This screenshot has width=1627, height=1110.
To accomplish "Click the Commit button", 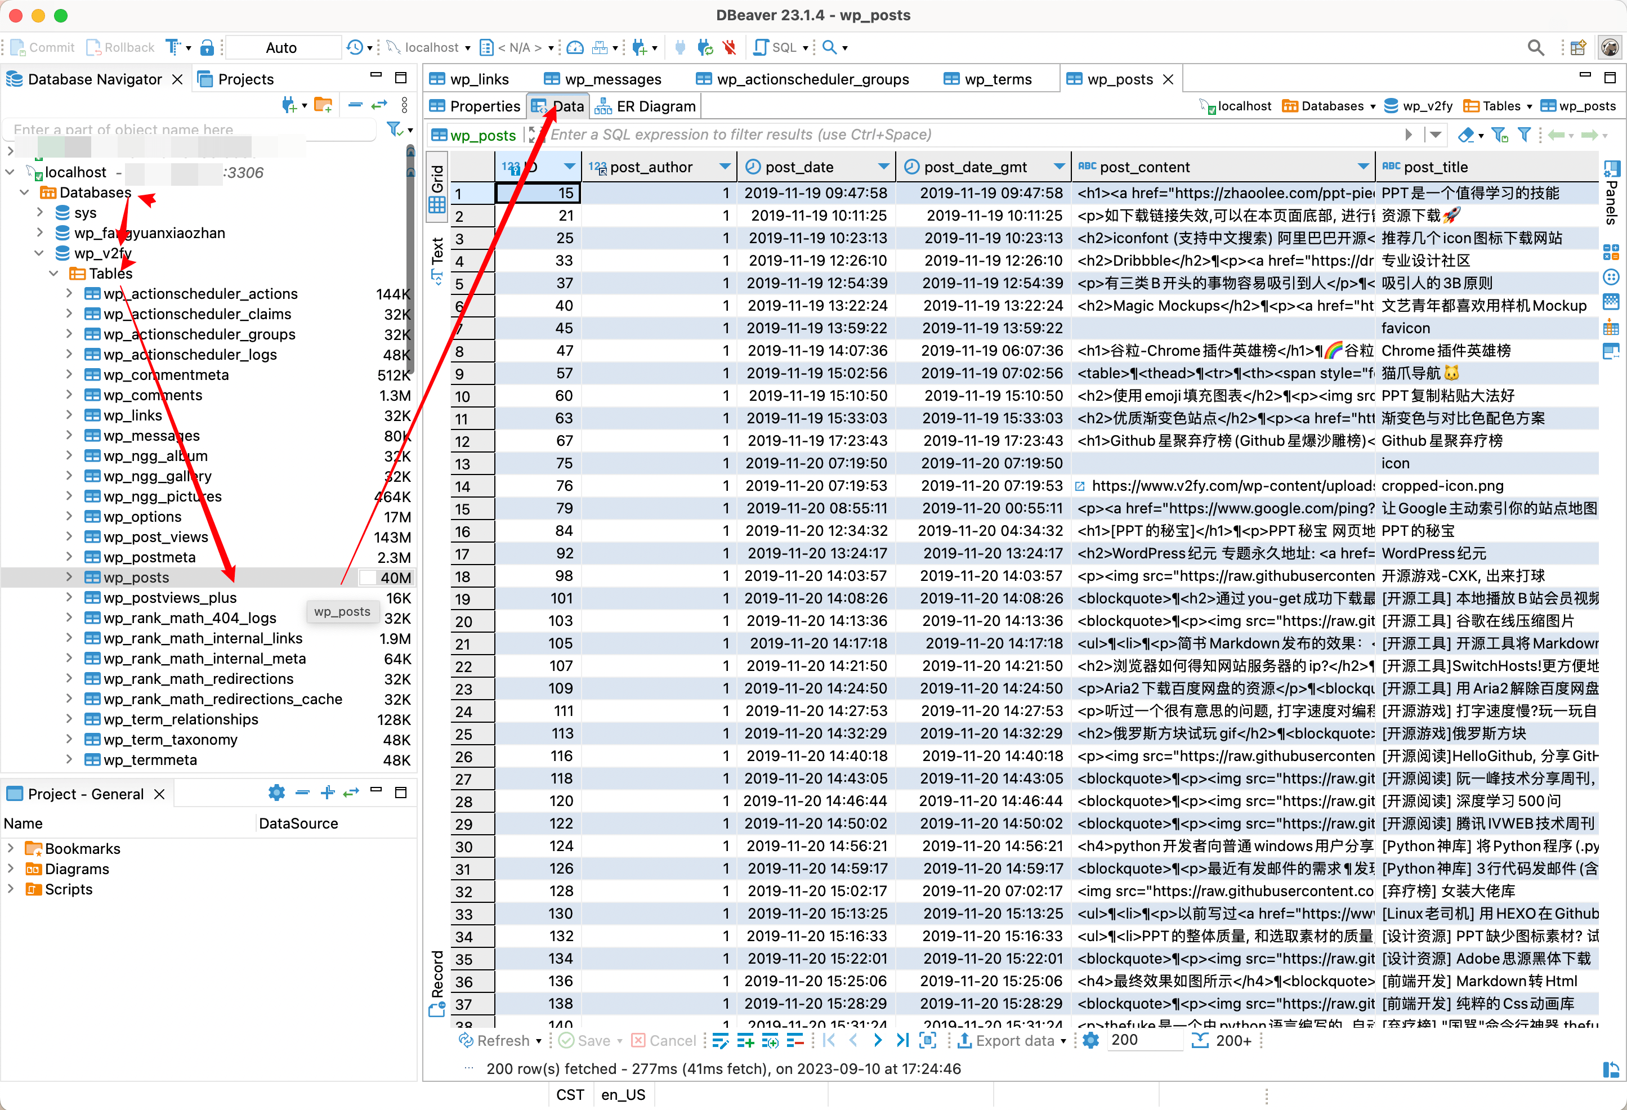I will click(43, 48).
